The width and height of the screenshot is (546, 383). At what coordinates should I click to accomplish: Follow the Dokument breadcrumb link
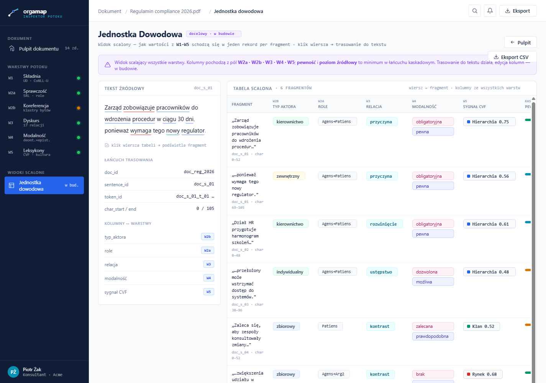coord(110,11)
